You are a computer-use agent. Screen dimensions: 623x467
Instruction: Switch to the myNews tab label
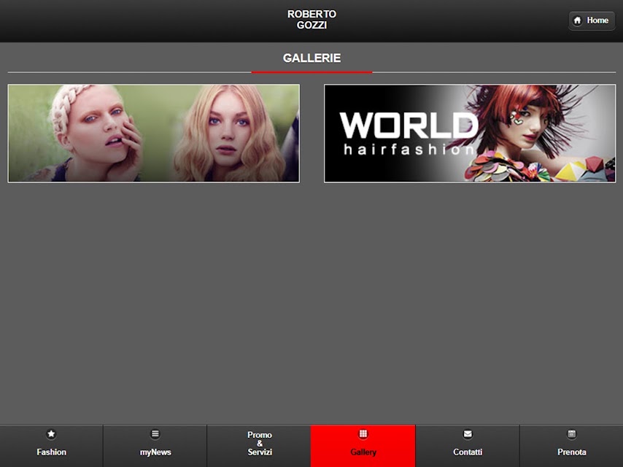[155, 452]
